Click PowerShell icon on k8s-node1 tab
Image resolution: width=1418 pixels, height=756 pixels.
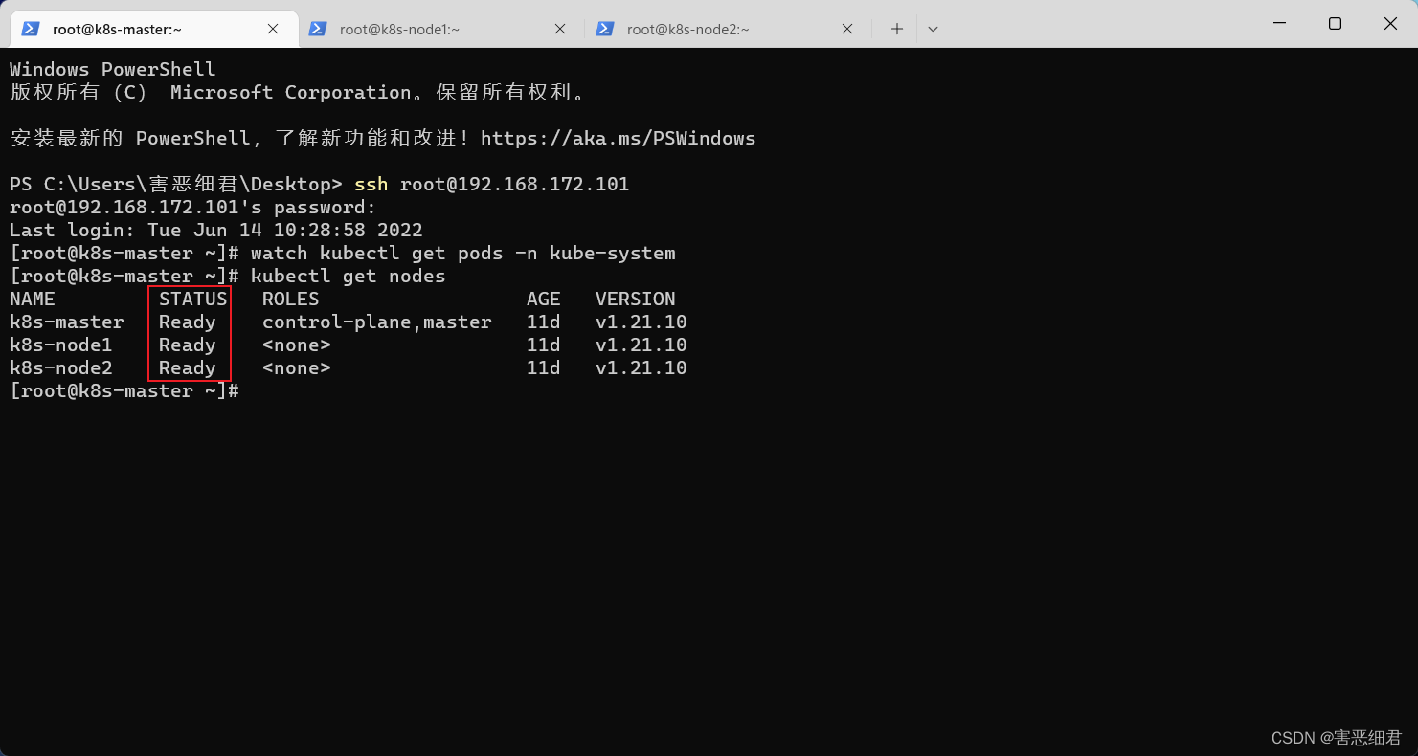(318, 29)
